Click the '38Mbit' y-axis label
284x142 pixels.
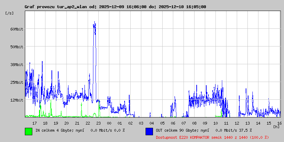tap(17, 65)
